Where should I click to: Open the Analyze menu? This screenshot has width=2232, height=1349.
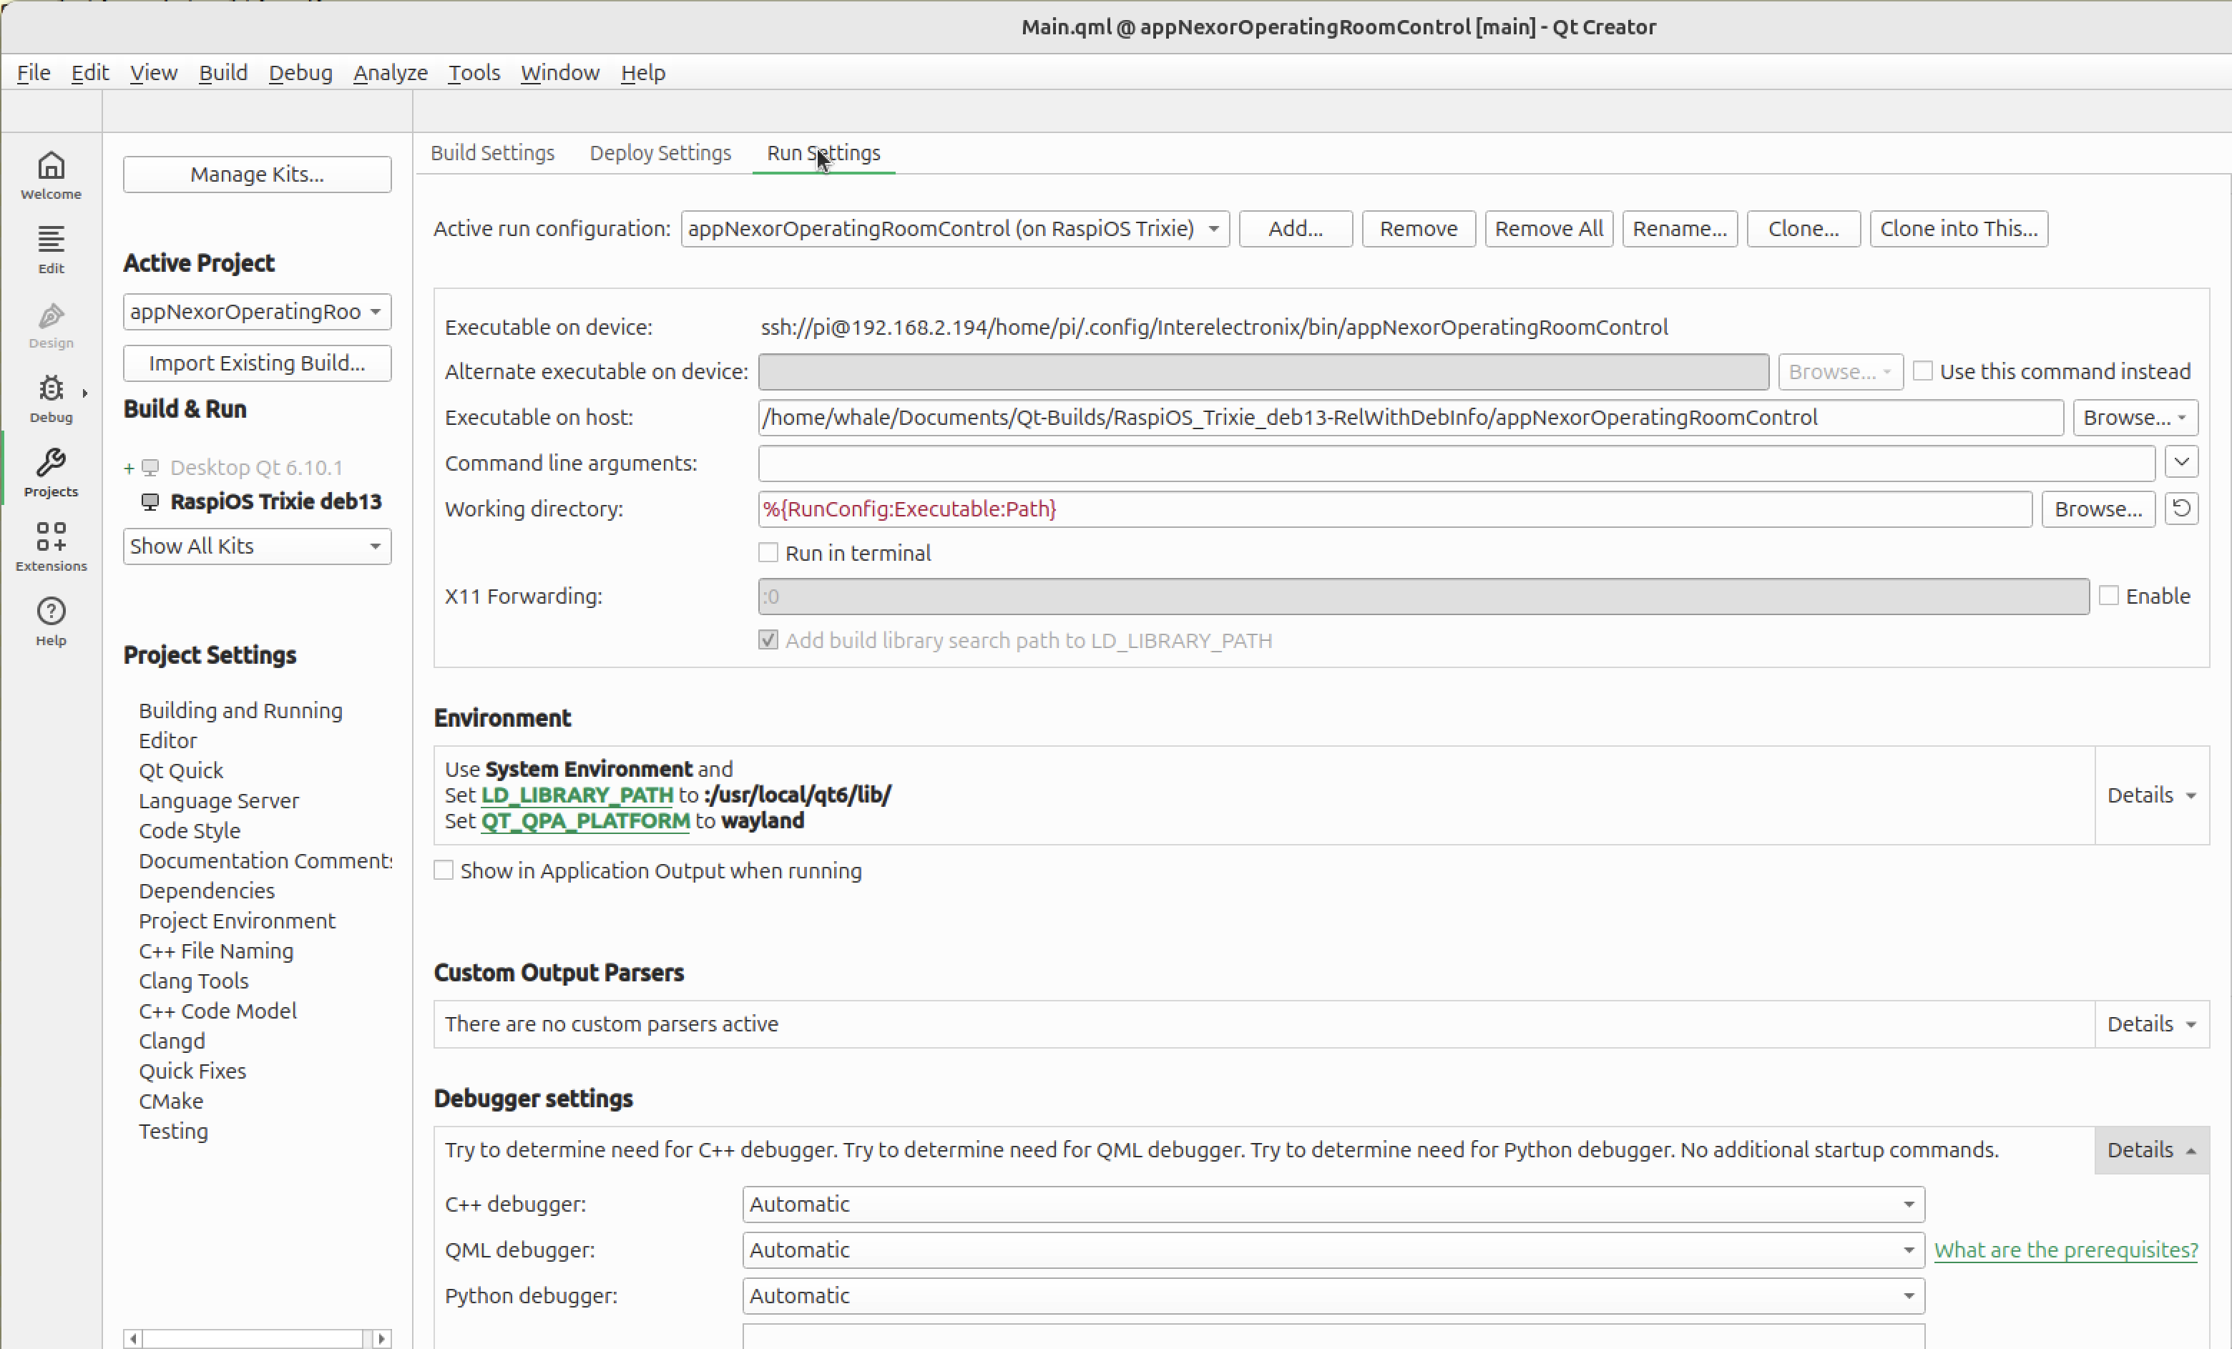pyautogui.click(x=391, y=72)
